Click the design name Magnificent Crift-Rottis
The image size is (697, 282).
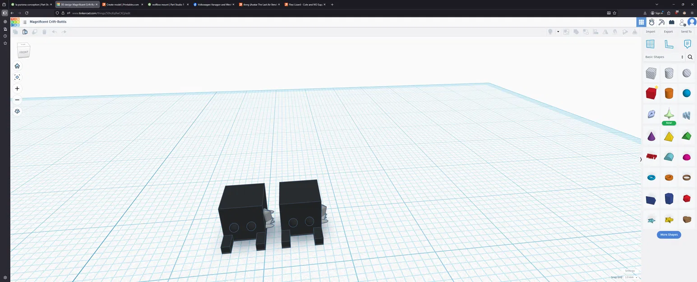point(48,22)
